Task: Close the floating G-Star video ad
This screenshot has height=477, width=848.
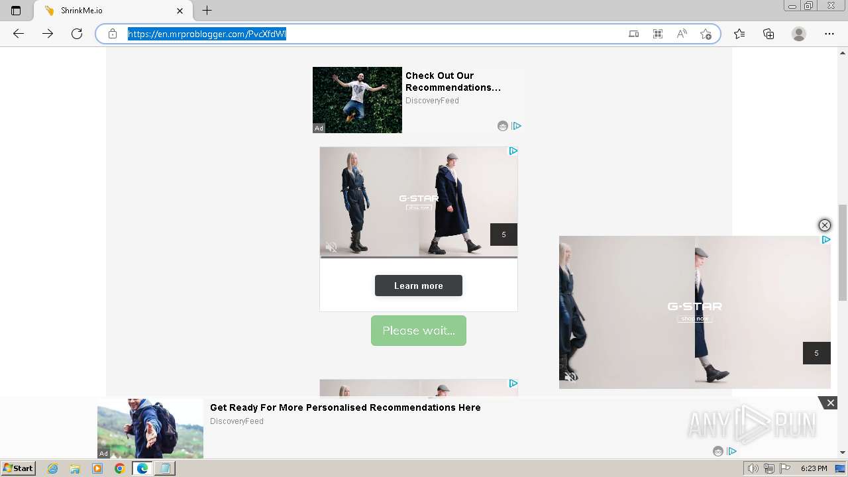Action: (x=825, y=225)
